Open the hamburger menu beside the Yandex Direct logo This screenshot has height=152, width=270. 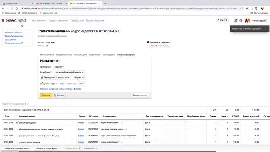pyautogui.click(x=3, y=21)
